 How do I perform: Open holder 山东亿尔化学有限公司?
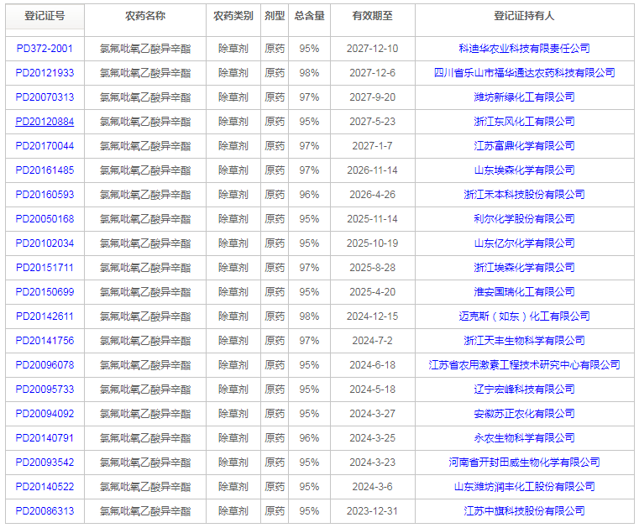[524, 243]
